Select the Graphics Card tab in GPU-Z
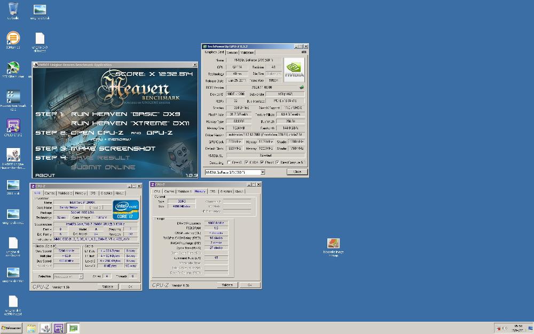This screenshot has width=534, height=334. point(214,52)
